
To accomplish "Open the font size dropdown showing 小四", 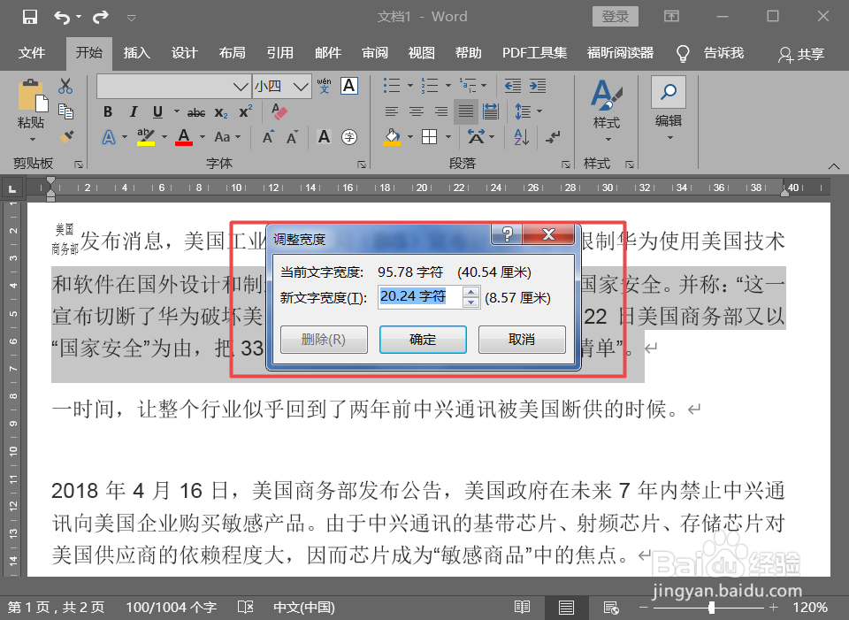I will [298, 87].
